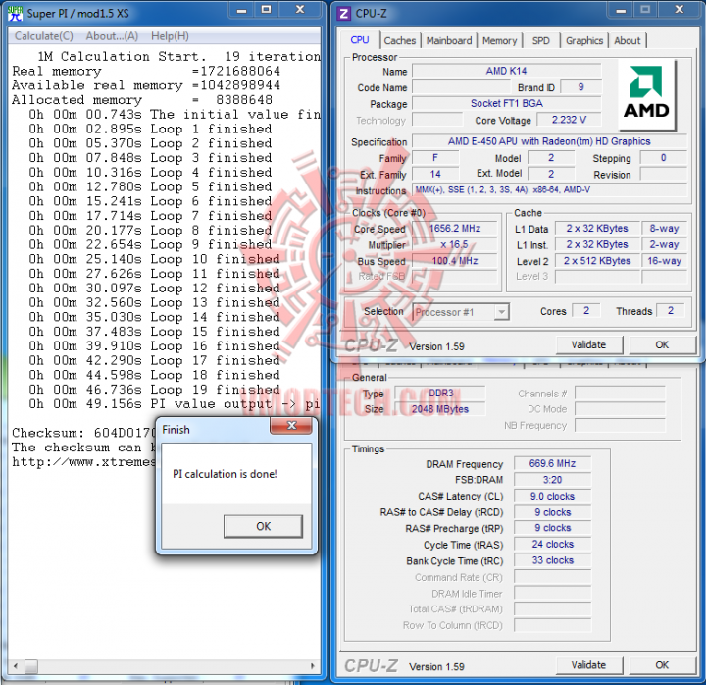This screenshot has height=685, width=706.
Task: Click the Instructions field MMX(+), SSE
Action: click(x=549, y=189)
